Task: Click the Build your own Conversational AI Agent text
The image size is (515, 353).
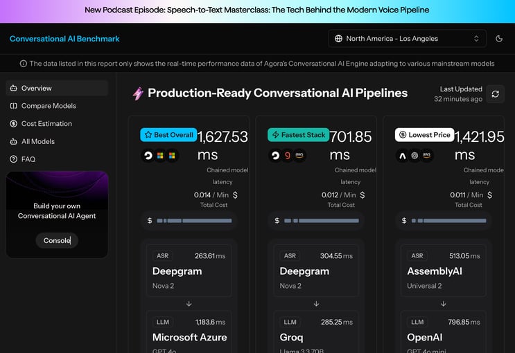Action: [x=57, y=211]
